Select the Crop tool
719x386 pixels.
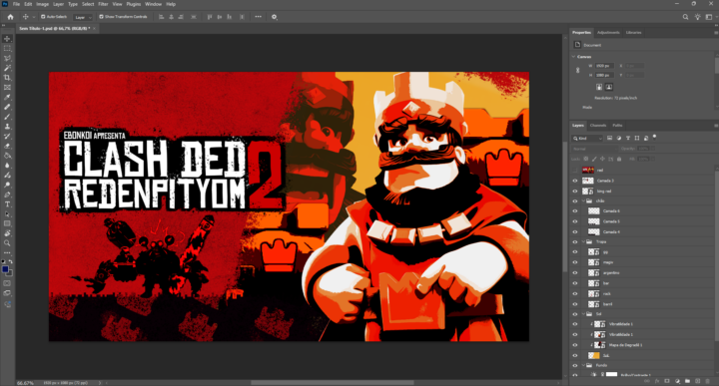pos(7,78)
